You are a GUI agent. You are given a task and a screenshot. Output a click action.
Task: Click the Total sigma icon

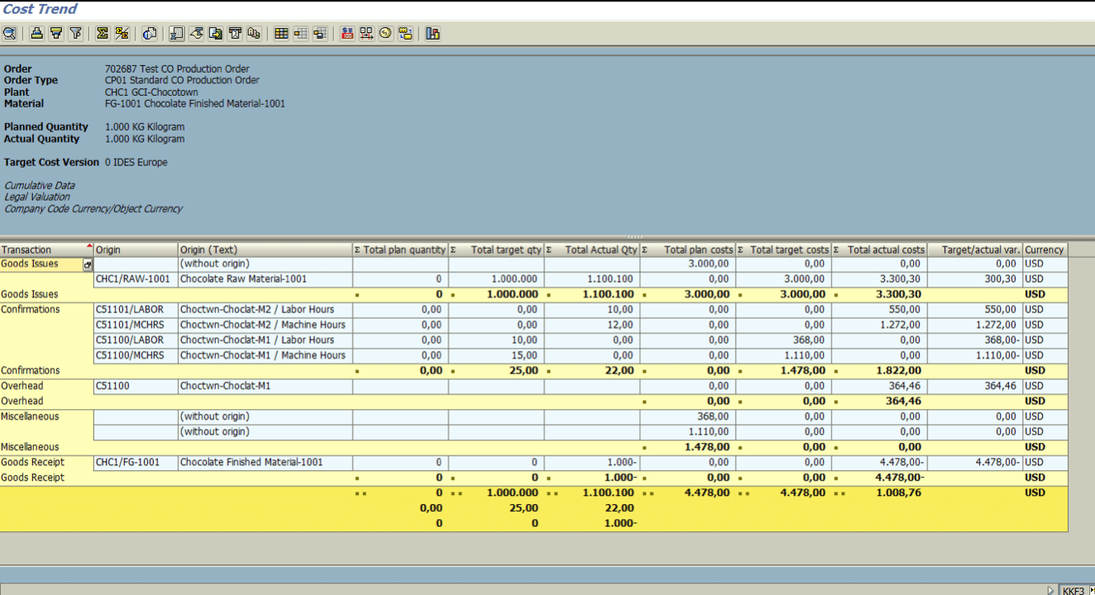(103, 34)
